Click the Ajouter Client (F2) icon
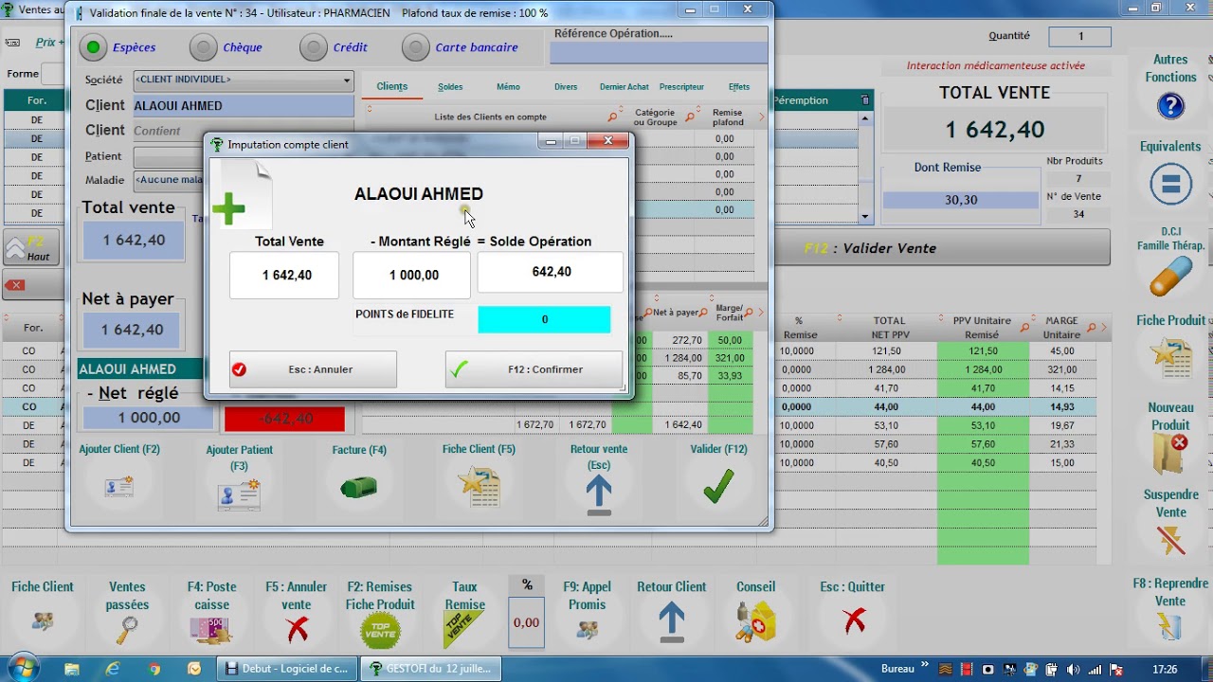Image resolution: width=1213 pixels, height=682 pixels. point(119,487)
